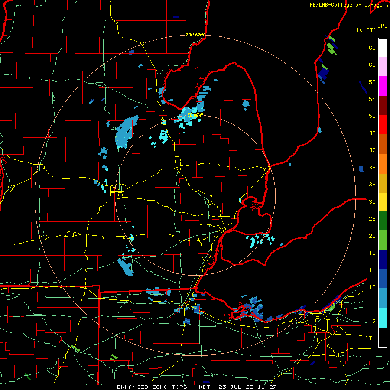The width and height of the screenshot is (390, 390).
Task: Click the black TH swatch at scale bottom
Action: [x=383, y=337]
